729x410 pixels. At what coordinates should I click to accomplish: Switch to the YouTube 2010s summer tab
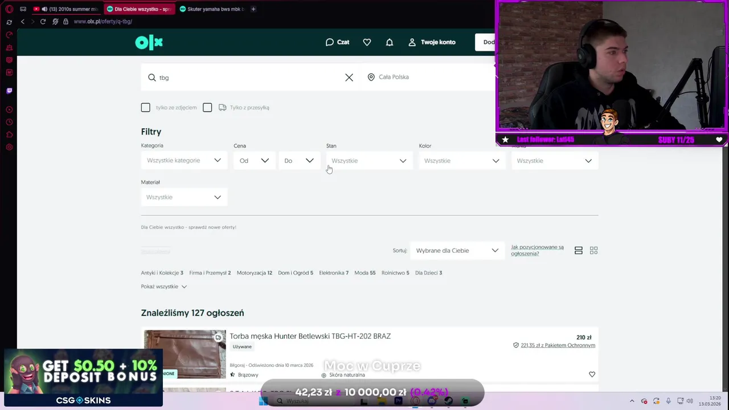66,9
